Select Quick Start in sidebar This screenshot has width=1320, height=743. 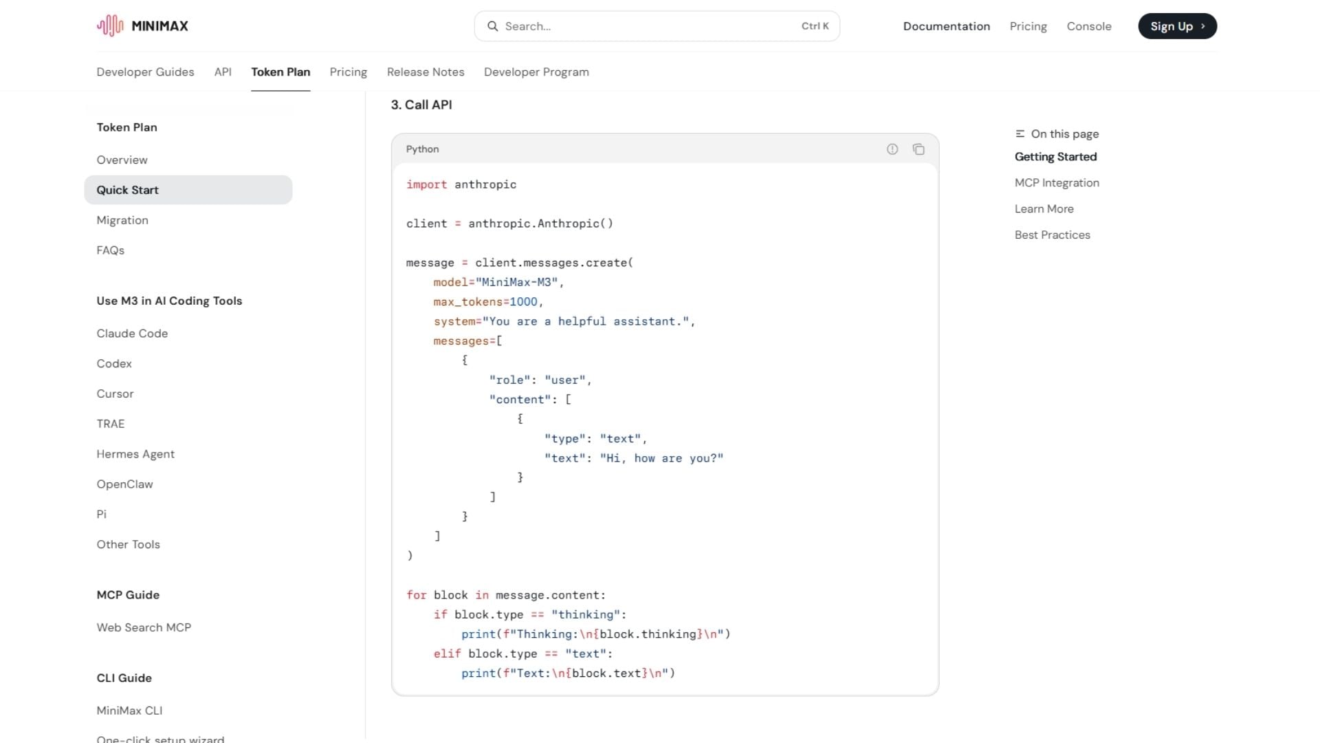188,190
